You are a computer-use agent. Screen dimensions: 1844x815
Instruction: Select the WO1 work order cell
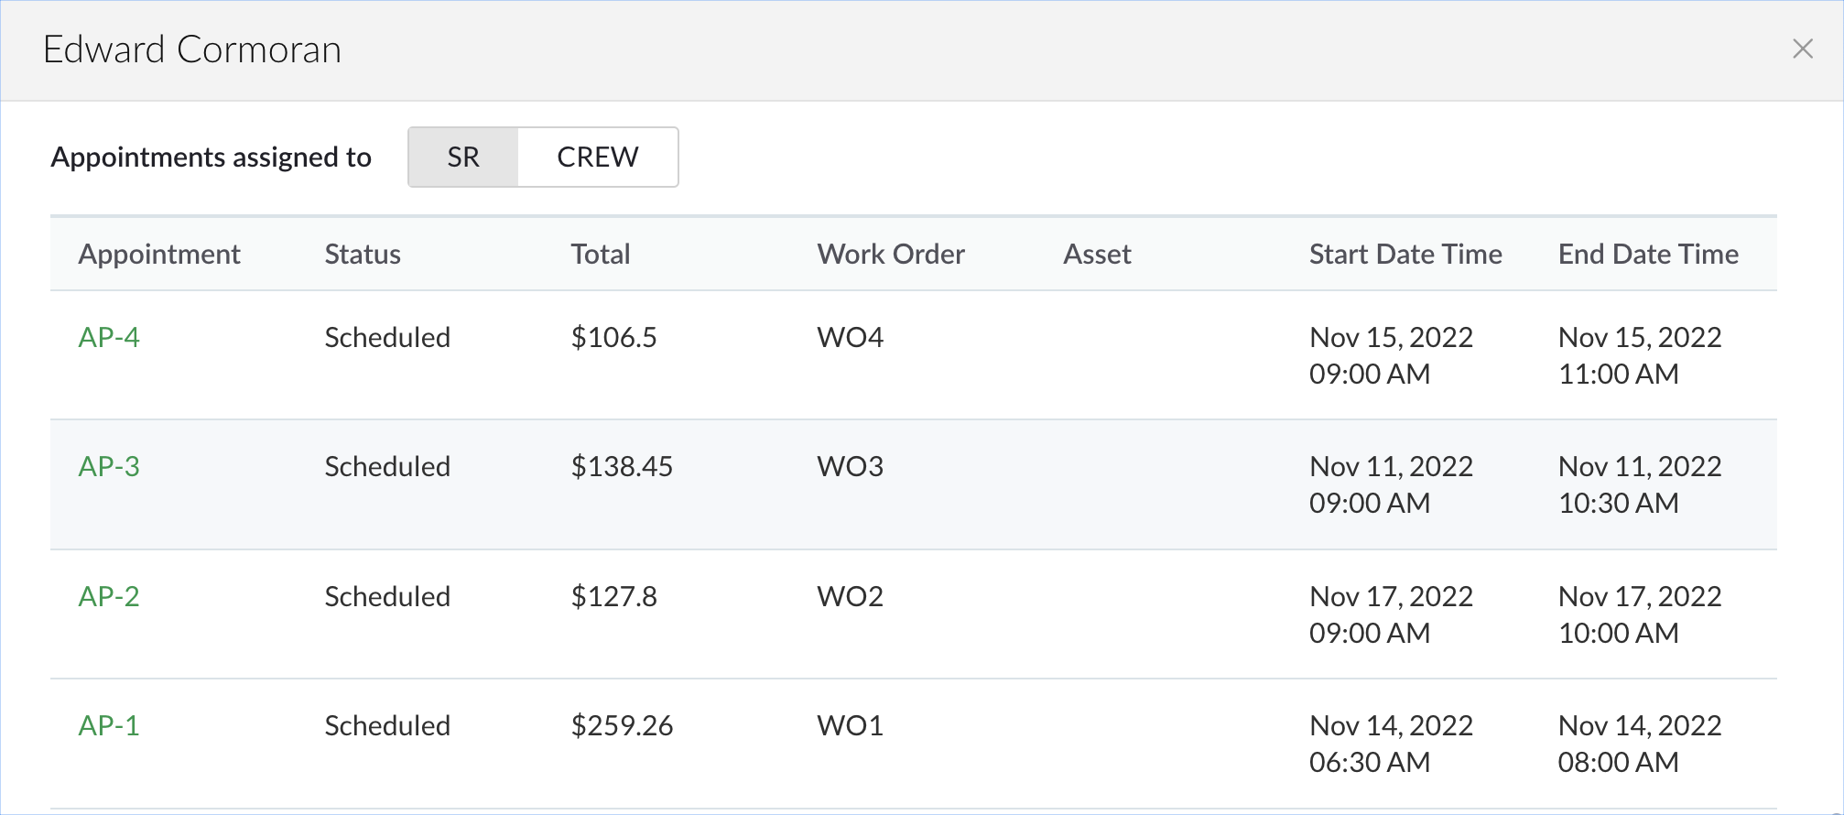pos(851,726)
